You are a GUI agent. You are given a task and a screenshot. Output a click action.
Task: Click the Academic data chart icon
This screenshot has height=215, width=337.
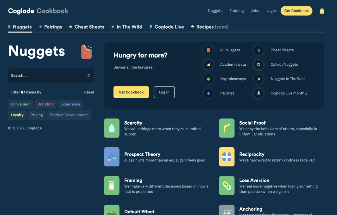[208, 65]
